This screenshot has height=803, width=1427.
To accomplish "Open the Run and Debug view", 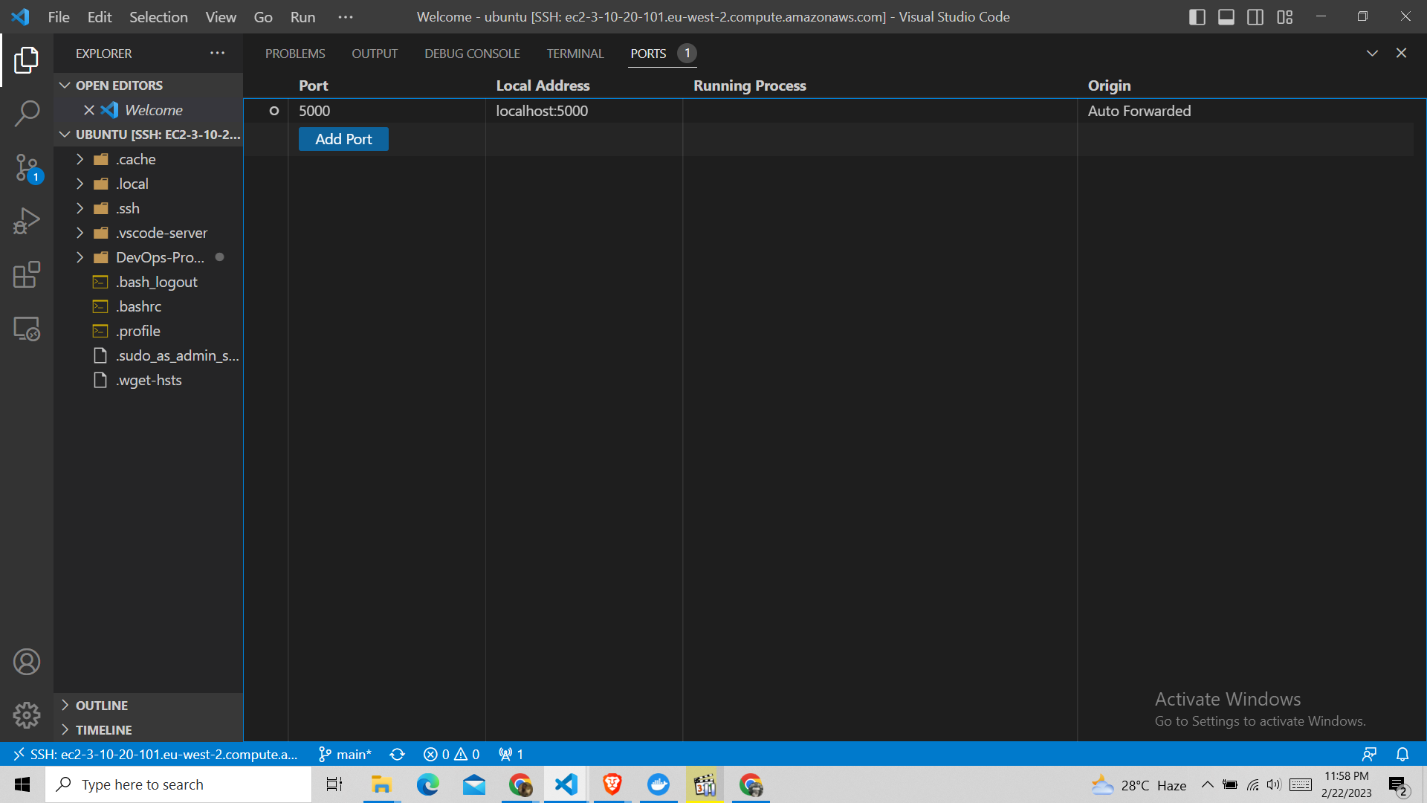I will pos(27,221).
